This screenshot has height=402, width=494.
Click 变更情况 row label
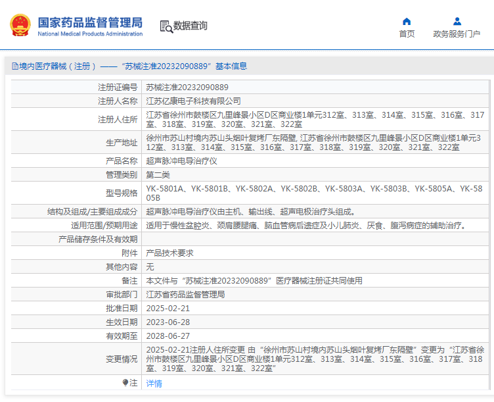[122, 359]
